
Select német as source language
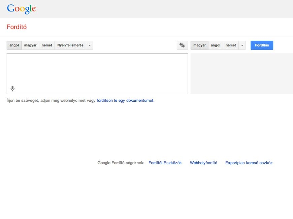tap(47, 45)
